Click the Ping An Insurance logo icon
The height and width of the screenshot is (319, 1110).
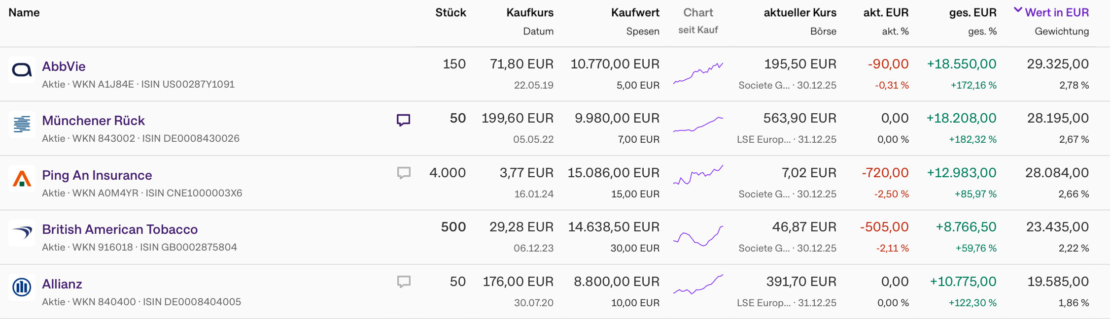[22, 179]
